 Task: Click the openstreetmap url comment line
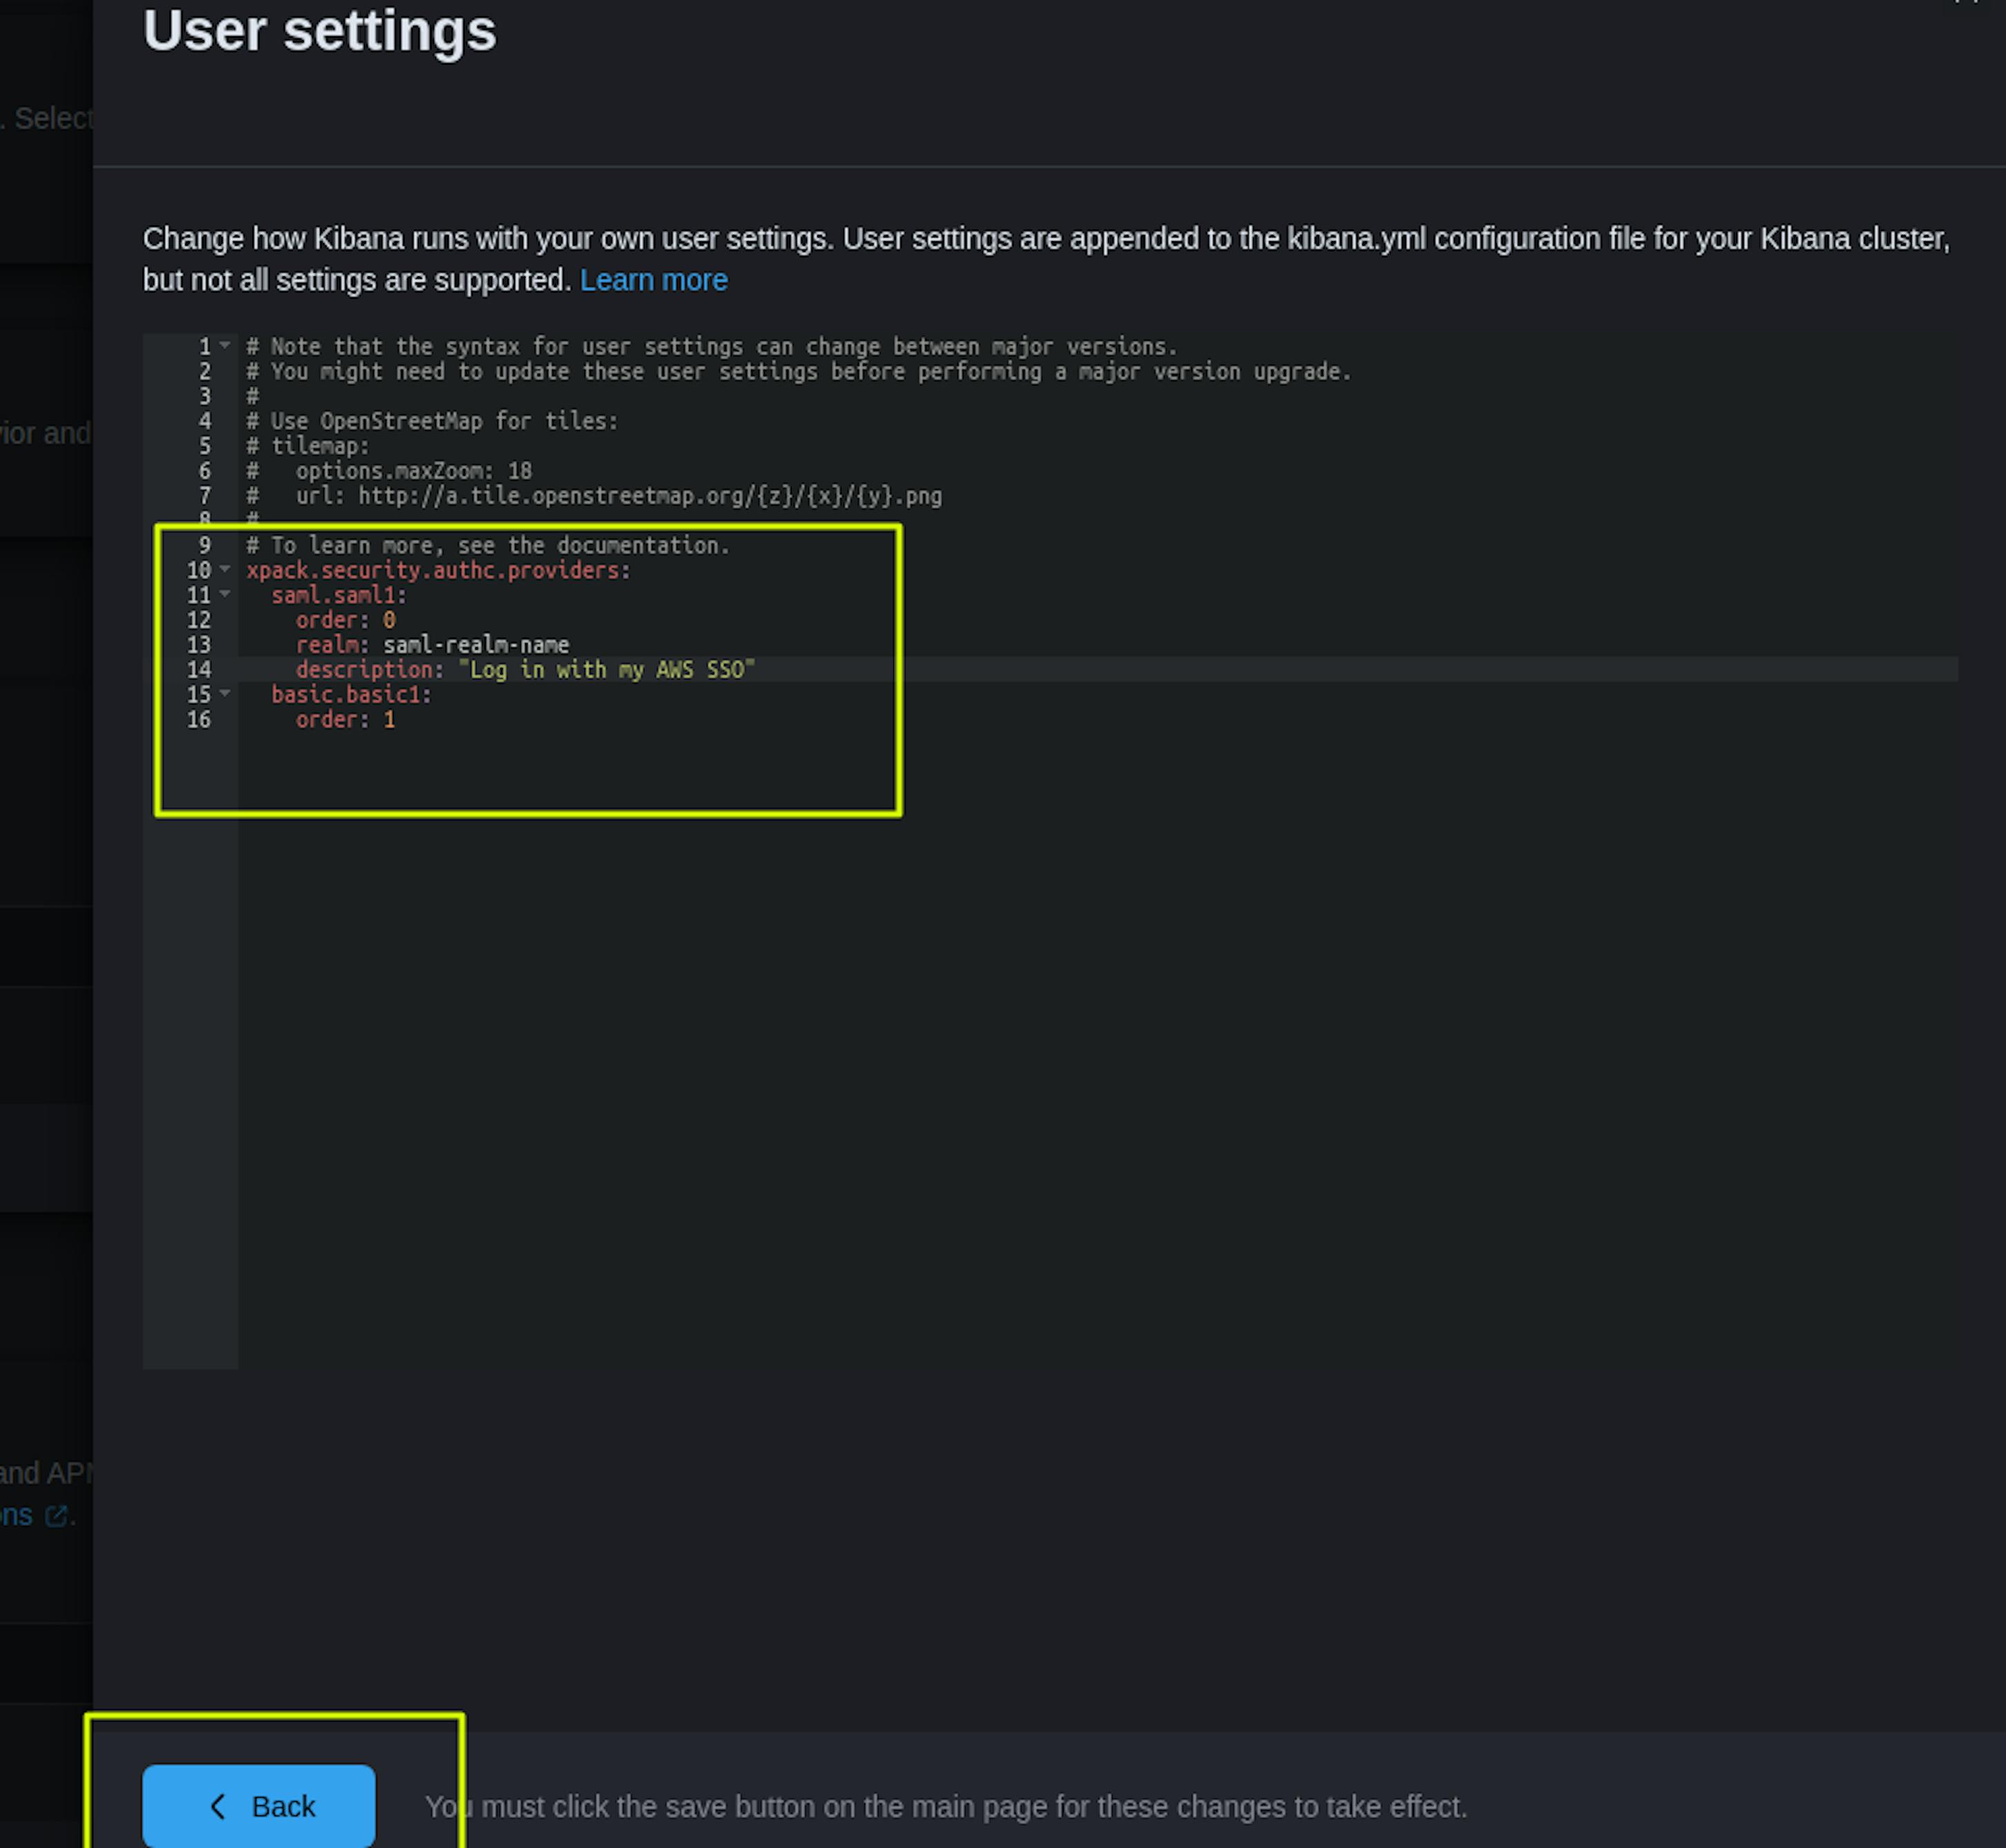click(594, 496)
